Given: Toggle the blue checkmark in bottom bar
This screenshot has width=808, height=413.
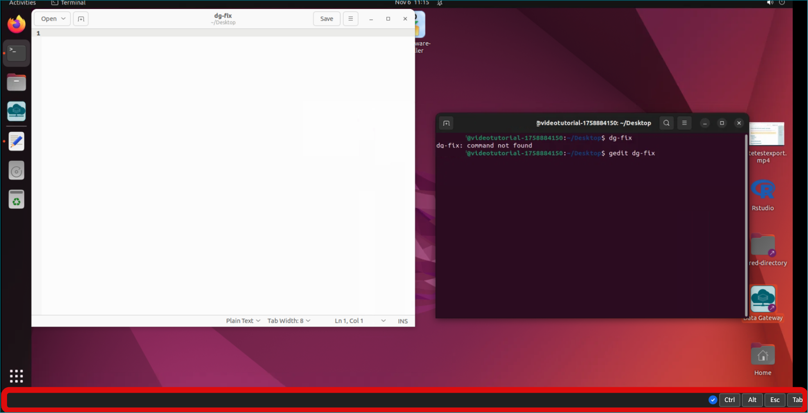Looking at the screenshot, I should [x=713, y=400].
